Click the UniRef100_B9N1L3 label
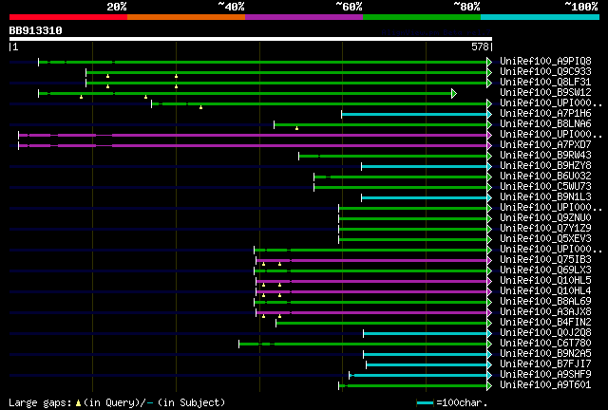Screen dimensions: 608x410 click(x=545, y=197)
